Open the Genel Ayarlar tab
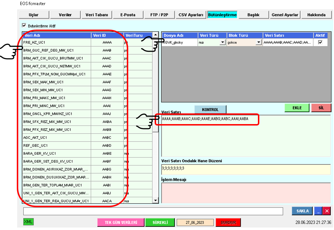Screen dimensions: 334x230 coord(285,15)
